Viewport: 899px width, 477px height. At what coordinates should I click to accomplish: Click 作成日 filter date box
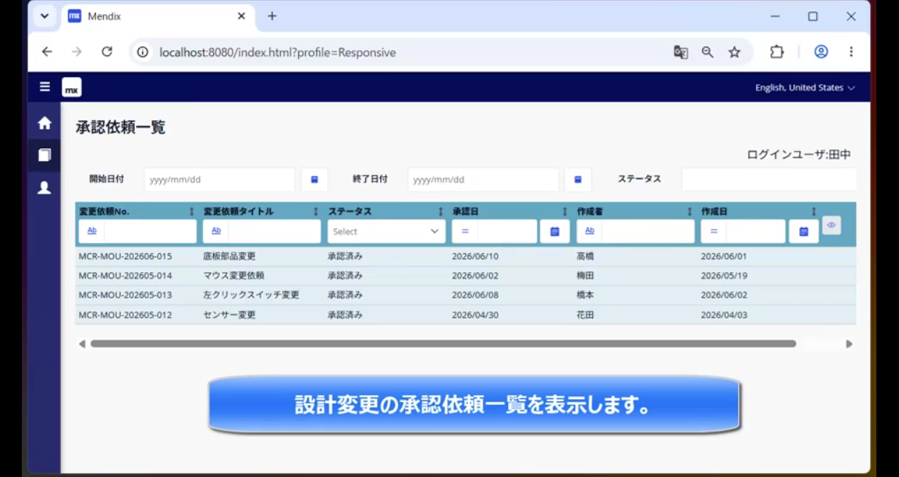[755, 231]
